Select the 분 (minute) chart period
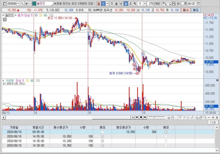Image resolution: width=220 pixels, height=154 pixels. click(x=126, y=4)
